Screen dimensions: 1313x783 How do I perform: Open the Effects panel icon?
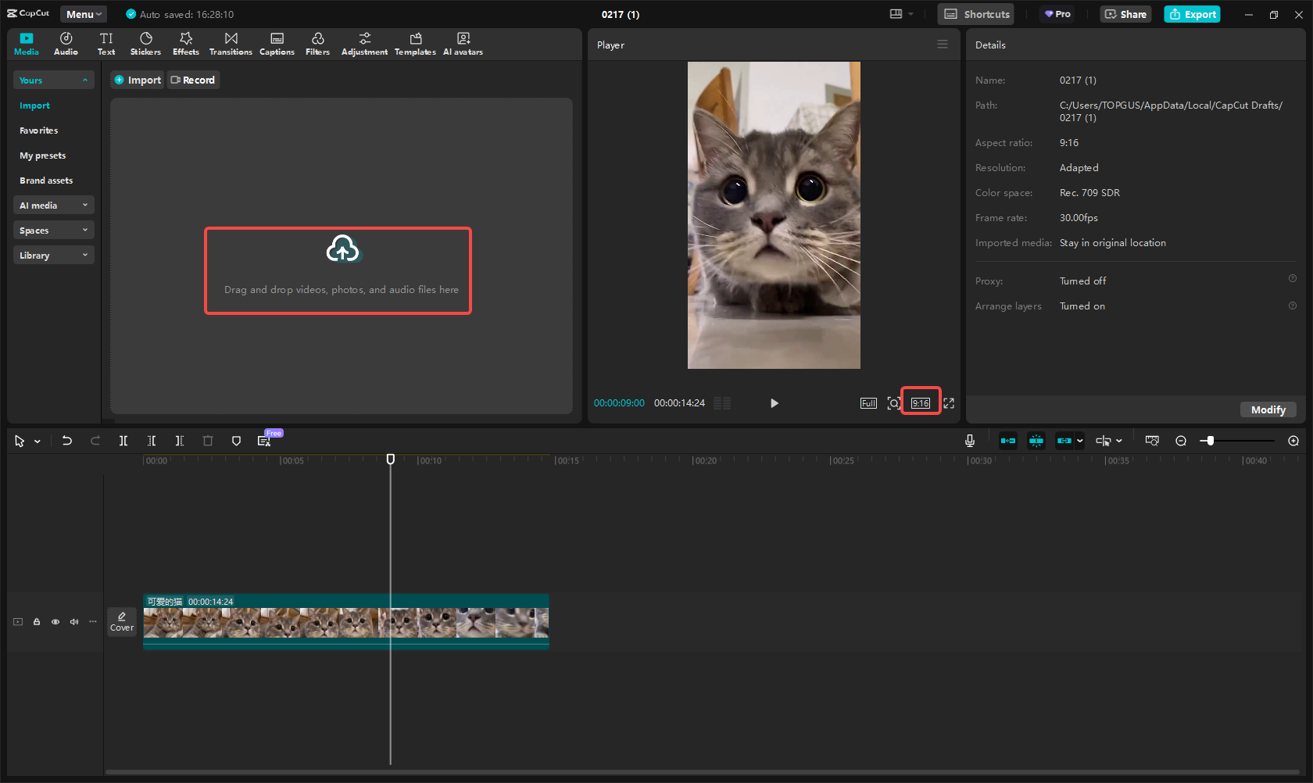[x=186, y=44]
